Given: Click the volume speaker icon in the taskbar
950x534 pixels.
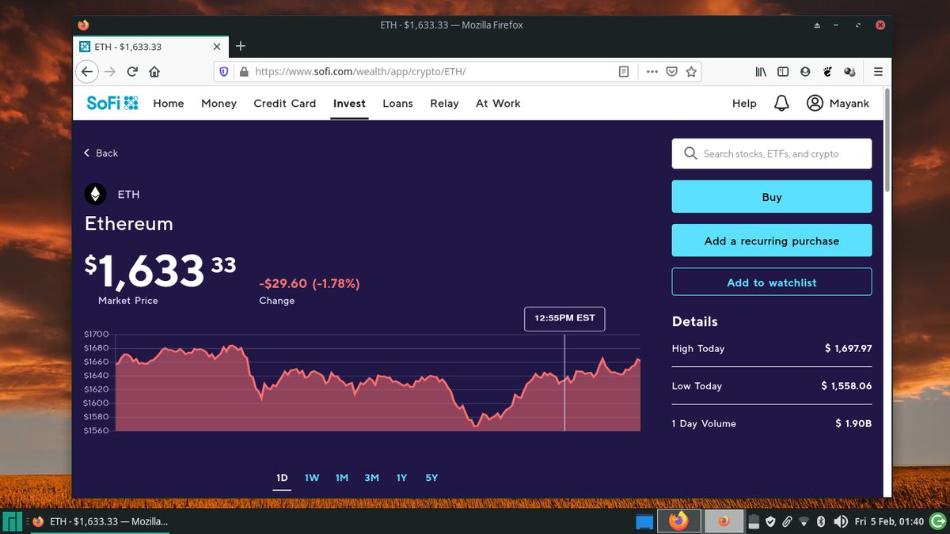Looking at the screenshot, I should [841, 521].
